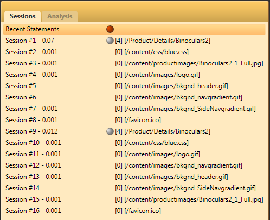Pick Session #5 bkgnd_header.gif row
Screen dimensions: 270x220
click(x=134, y=86)
